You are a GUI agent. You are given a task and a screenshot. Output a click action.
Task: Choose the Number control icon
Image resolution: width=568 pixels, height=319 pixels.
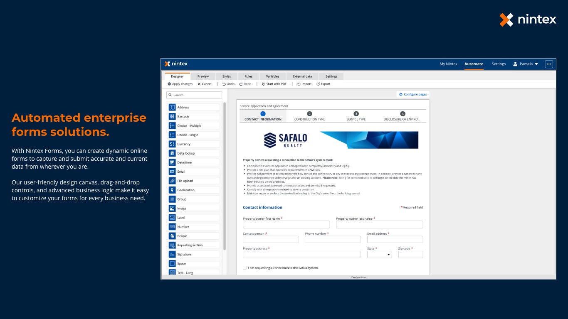pos(172,227)
